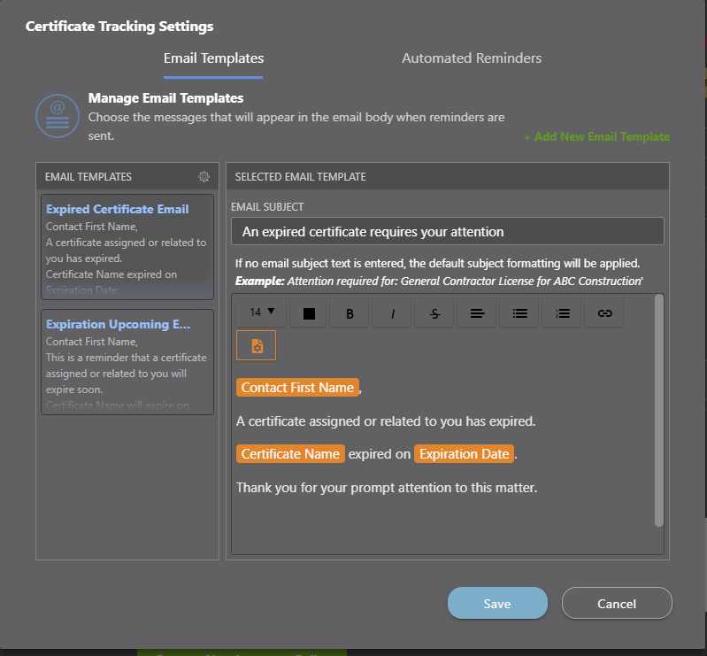Open the font size 14 dropdown
This screenshot has height=656, width=707.
262,313
